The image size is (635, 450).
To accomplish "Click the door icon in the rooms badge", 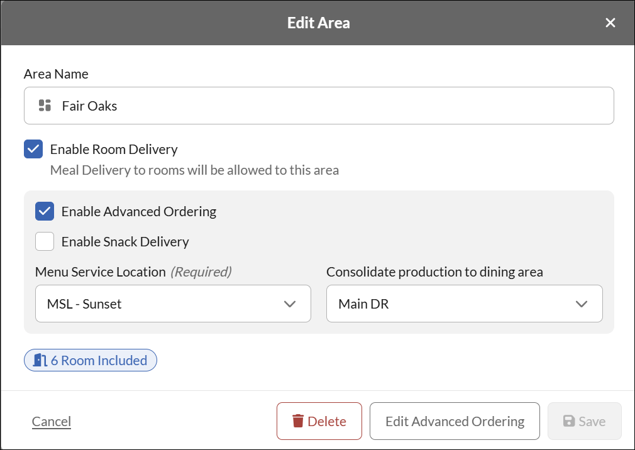I will 40,359.
